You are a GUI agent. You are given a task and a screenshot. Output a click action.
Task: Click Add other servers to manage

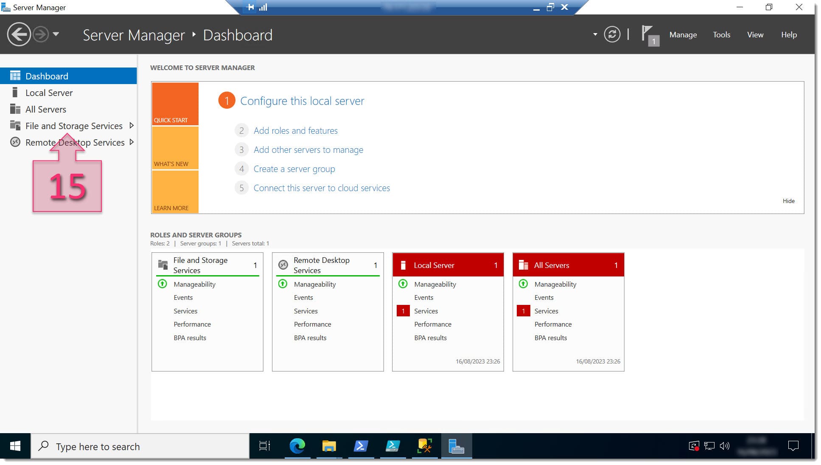point(308,150)
